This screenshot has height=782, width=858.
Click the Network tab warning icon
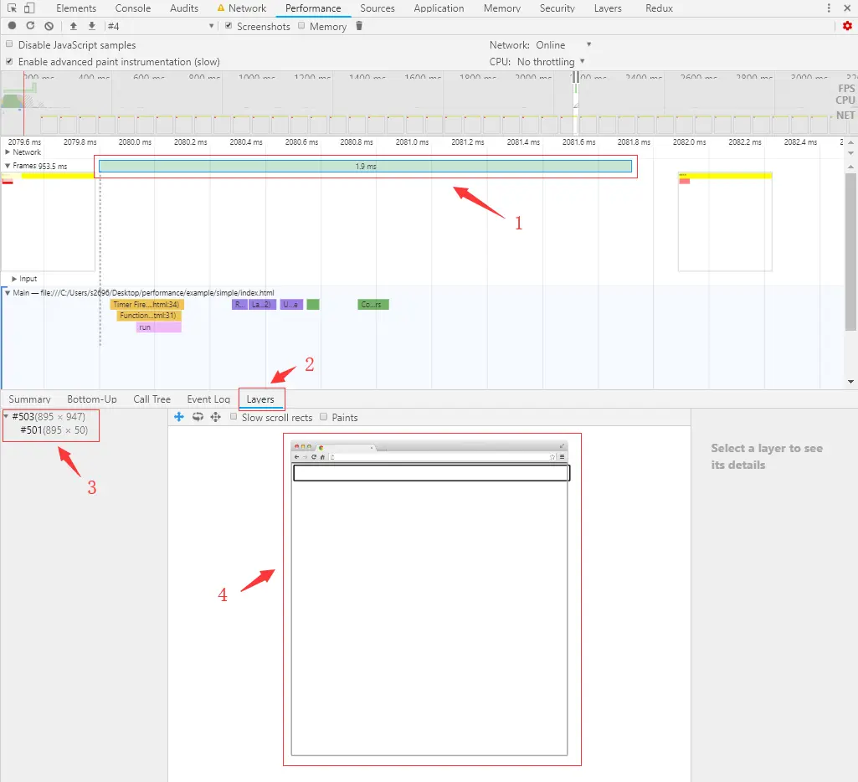click(x=220, y=8)
